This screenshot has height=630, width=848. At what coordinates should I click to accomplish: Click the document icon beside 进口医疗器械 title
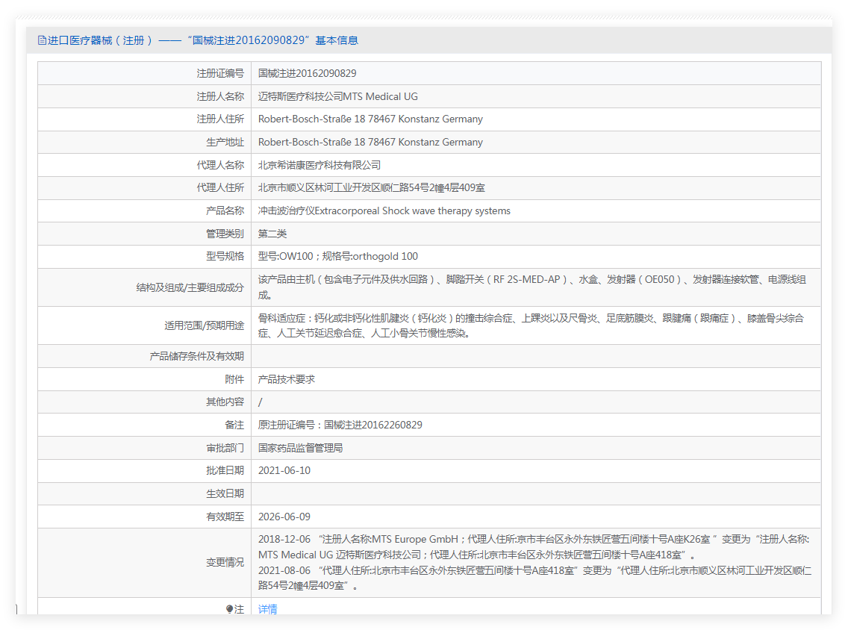point(42,40)
